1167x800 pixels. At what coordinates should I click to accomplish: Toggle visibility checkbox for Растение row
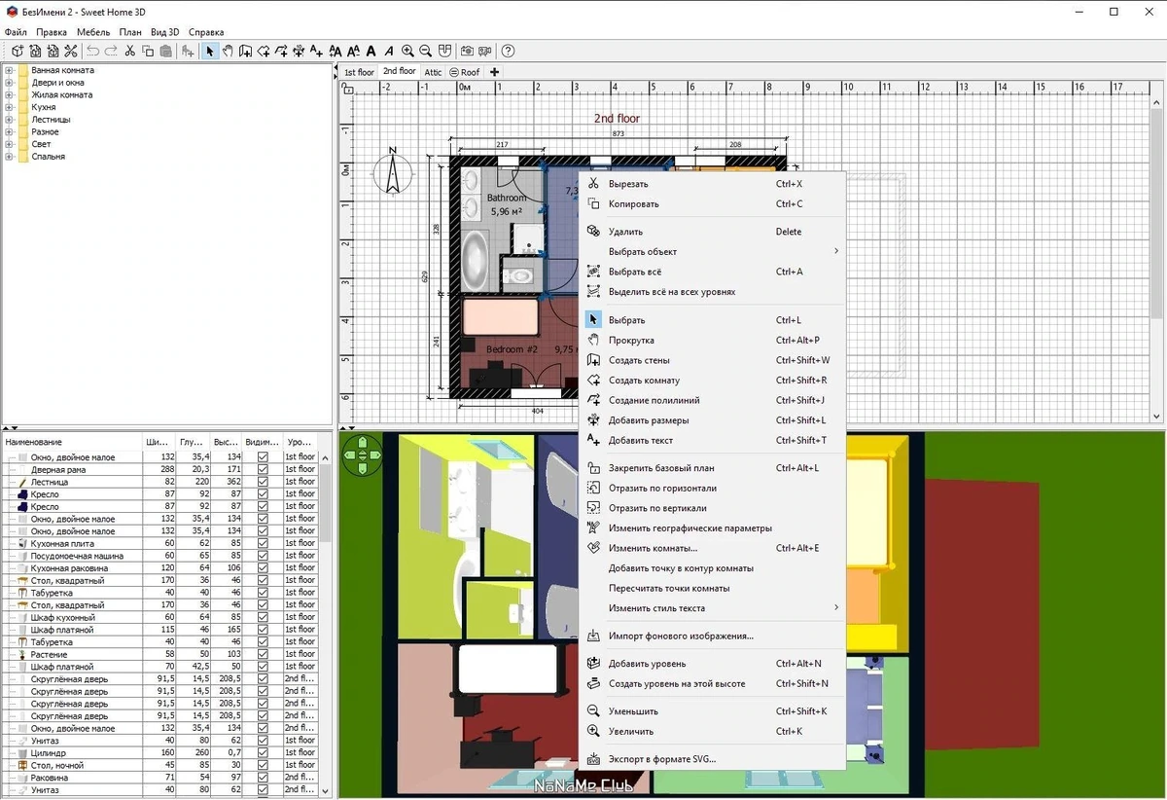(263, 654)
